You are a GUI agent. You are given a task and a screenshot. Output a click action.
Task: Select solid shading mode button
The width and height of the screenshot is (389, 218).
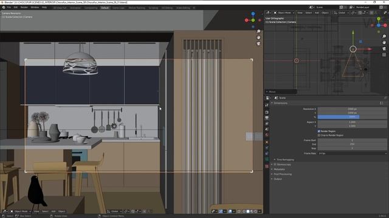click(x=248, y=211)
